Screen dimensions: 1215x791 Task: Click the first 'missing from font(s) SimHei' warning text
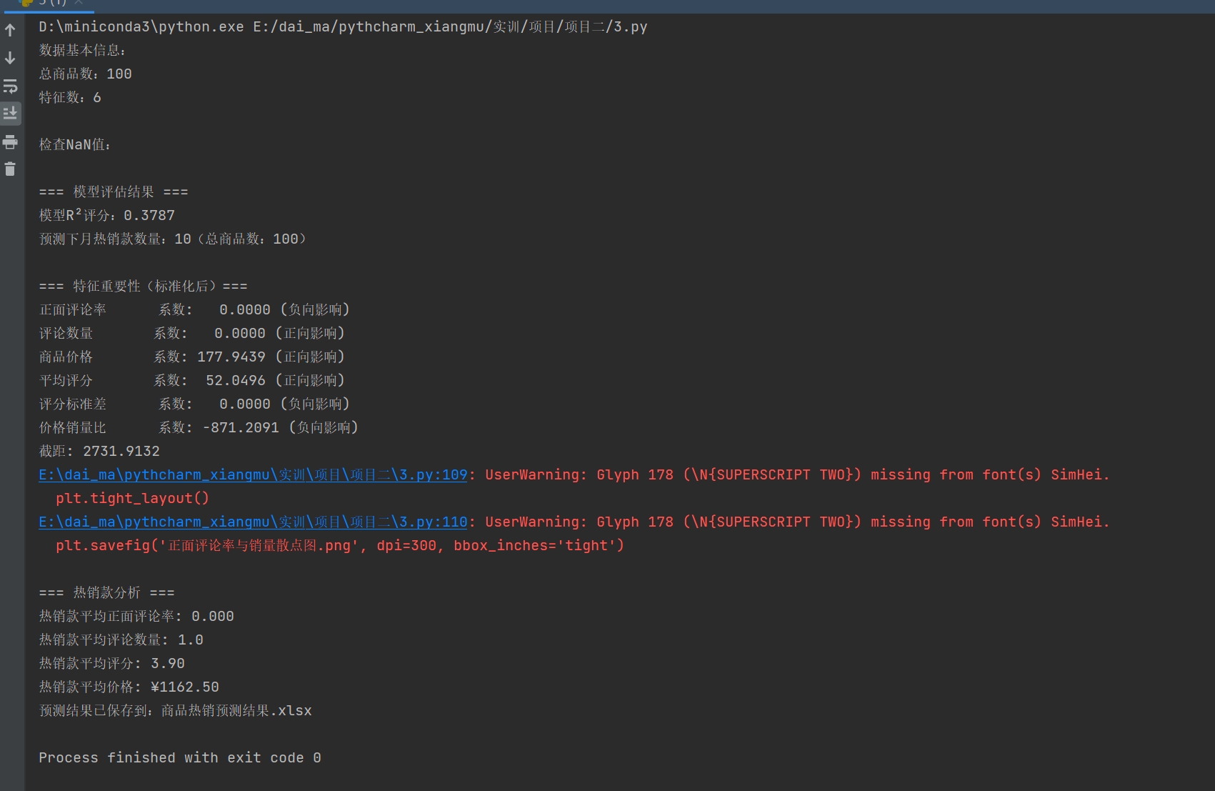tap(990, 474)
